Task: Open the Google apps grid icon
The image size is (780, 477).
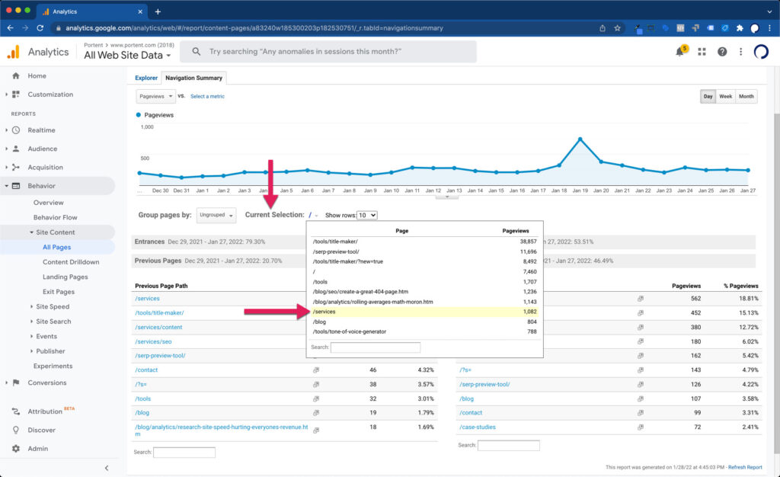Action: 702,52
